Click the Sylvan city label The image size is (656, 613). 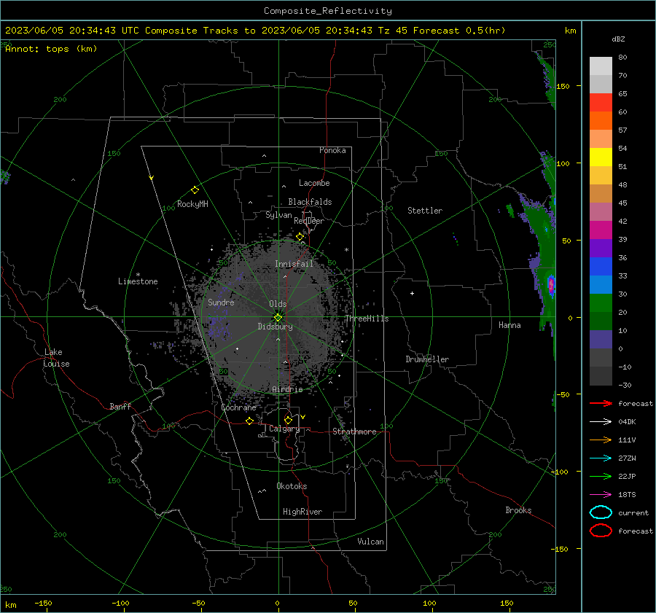(x=278, y=216)
